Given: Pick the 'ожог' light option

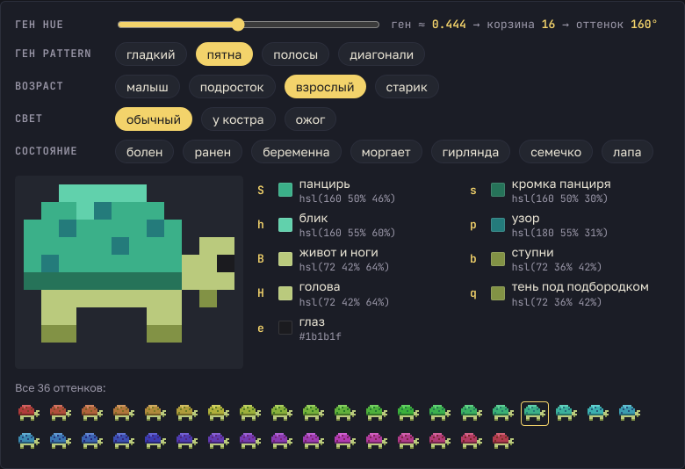Looking at the screenshot, I should pos(310,119).
